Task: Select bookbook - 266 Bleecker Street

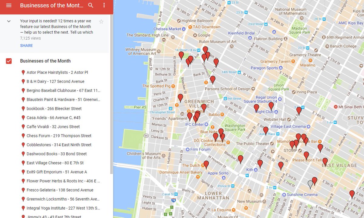Action: click(x=54, y=109)
